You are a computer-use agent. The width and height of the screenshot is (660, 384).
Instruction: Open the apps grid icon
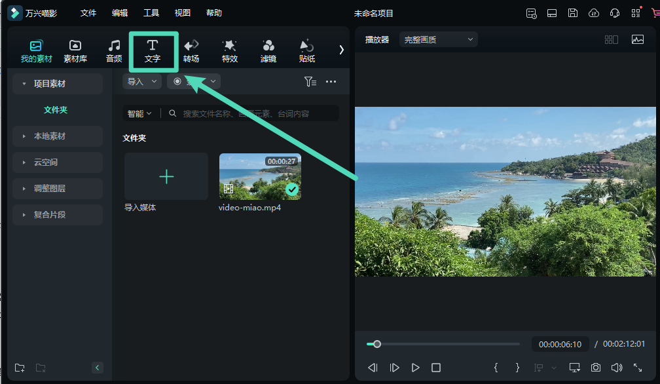636,13
